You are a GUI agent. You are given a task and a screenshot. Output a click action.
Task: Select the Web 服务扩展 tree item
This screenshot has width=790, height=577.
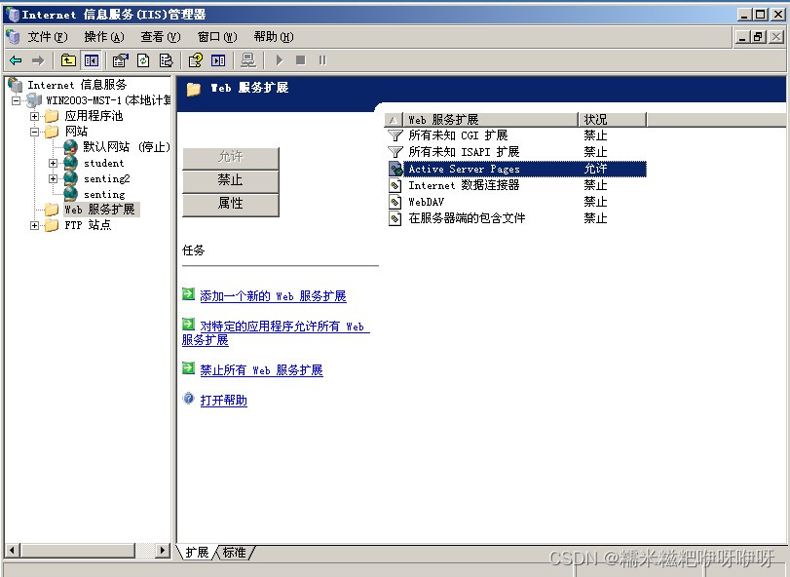(x=99, y=210)
